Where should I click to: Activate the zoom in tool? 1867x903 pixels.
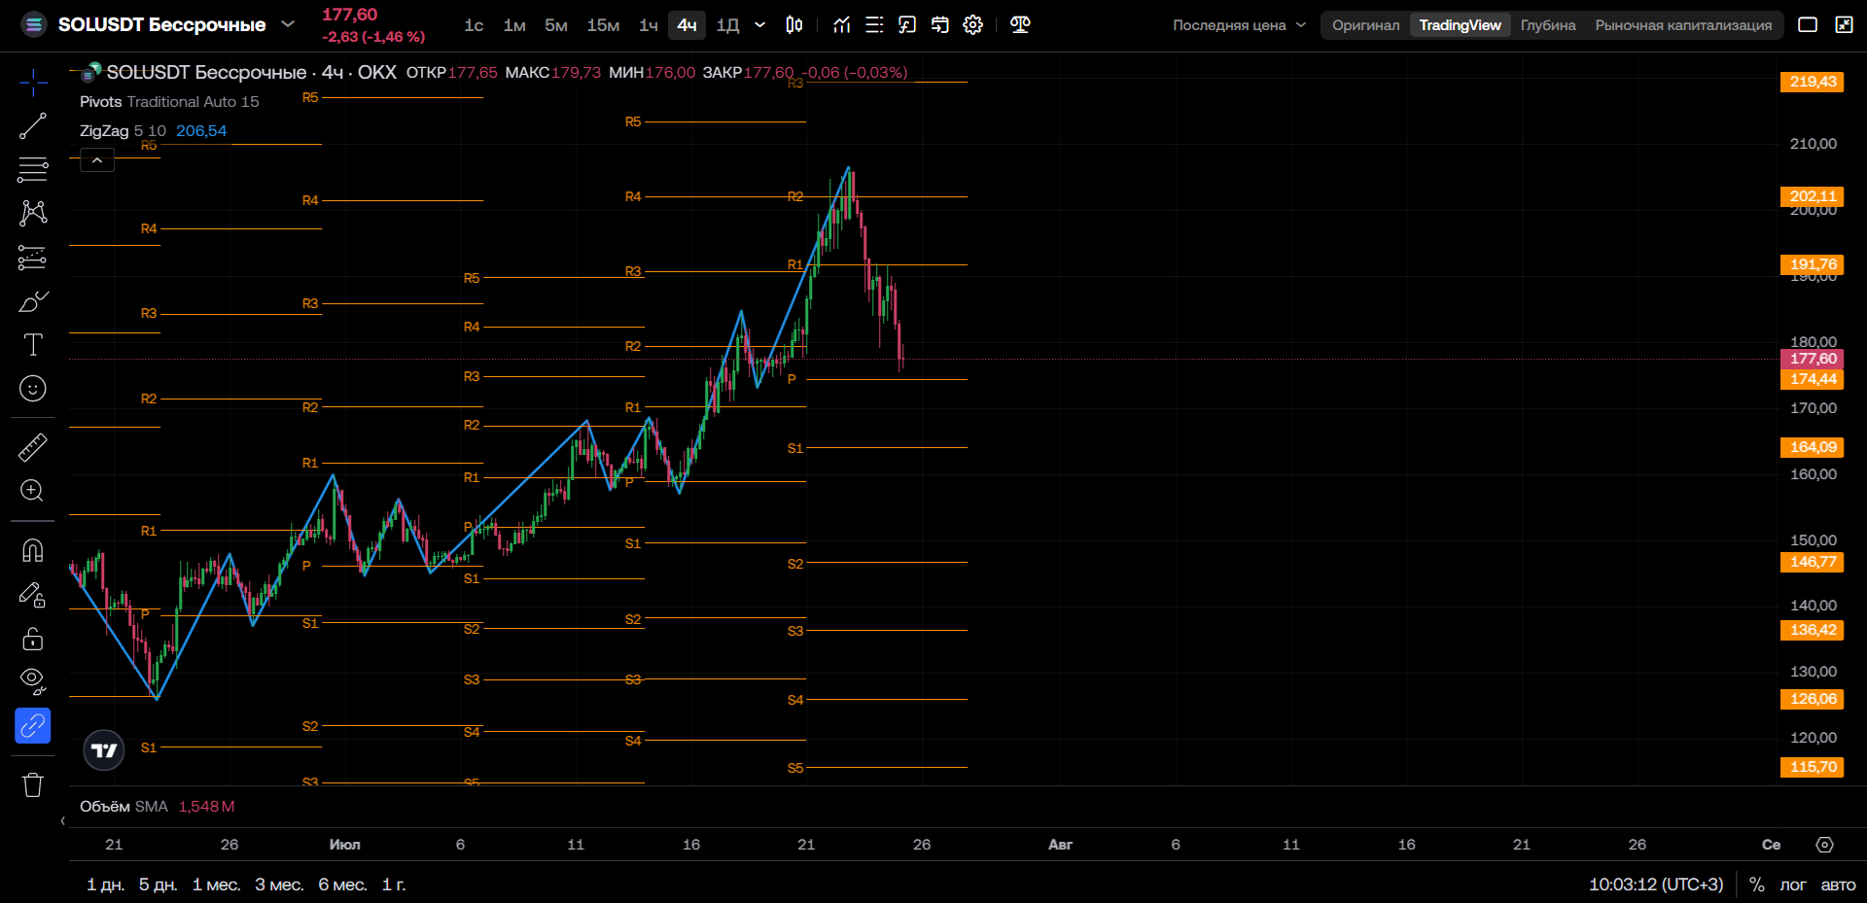click(33, 491)
